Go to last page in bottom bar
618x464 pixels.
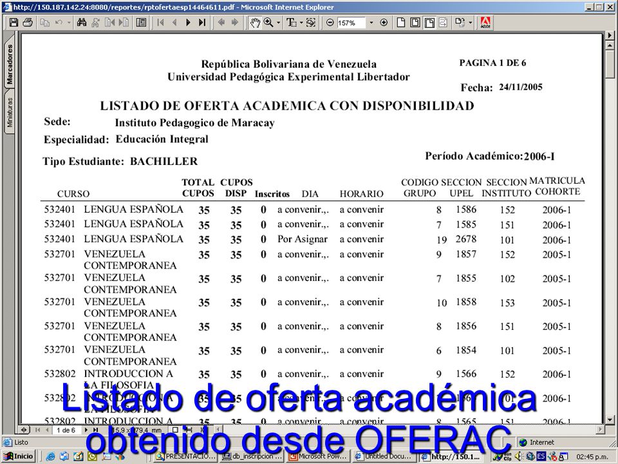click(95, 430)
